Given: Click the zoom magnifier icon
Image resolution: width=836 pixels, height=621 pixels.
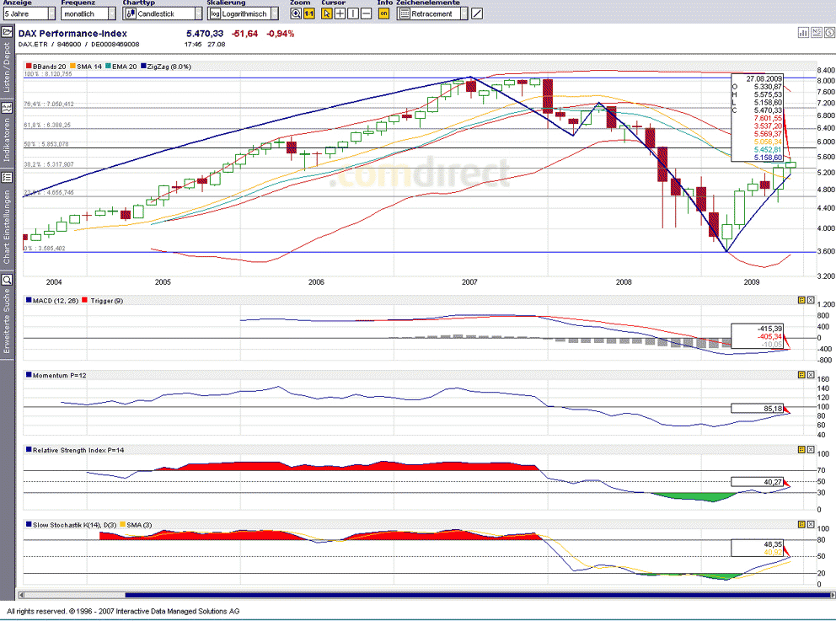Looking at the screenshot, I should pyautogui.click(x=296, y=13).
